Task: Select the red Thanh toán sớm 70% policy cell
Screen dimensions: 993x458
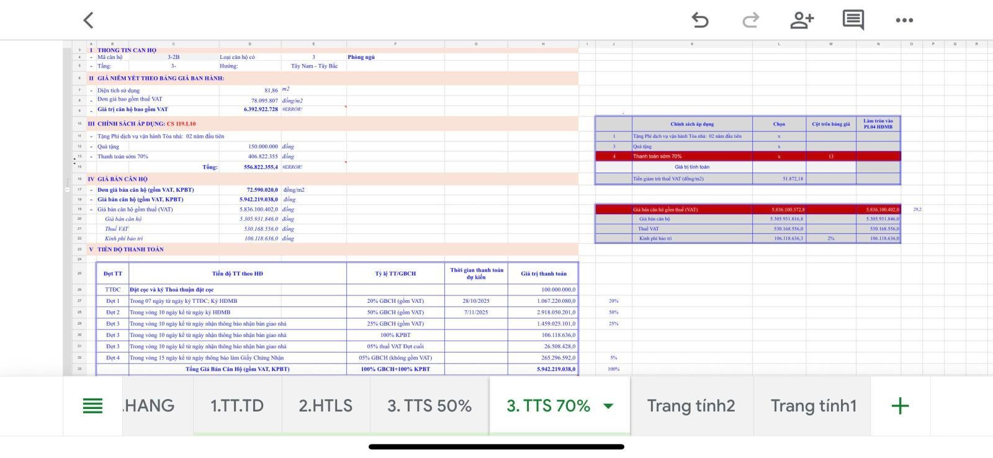Action: pos(691,156)
